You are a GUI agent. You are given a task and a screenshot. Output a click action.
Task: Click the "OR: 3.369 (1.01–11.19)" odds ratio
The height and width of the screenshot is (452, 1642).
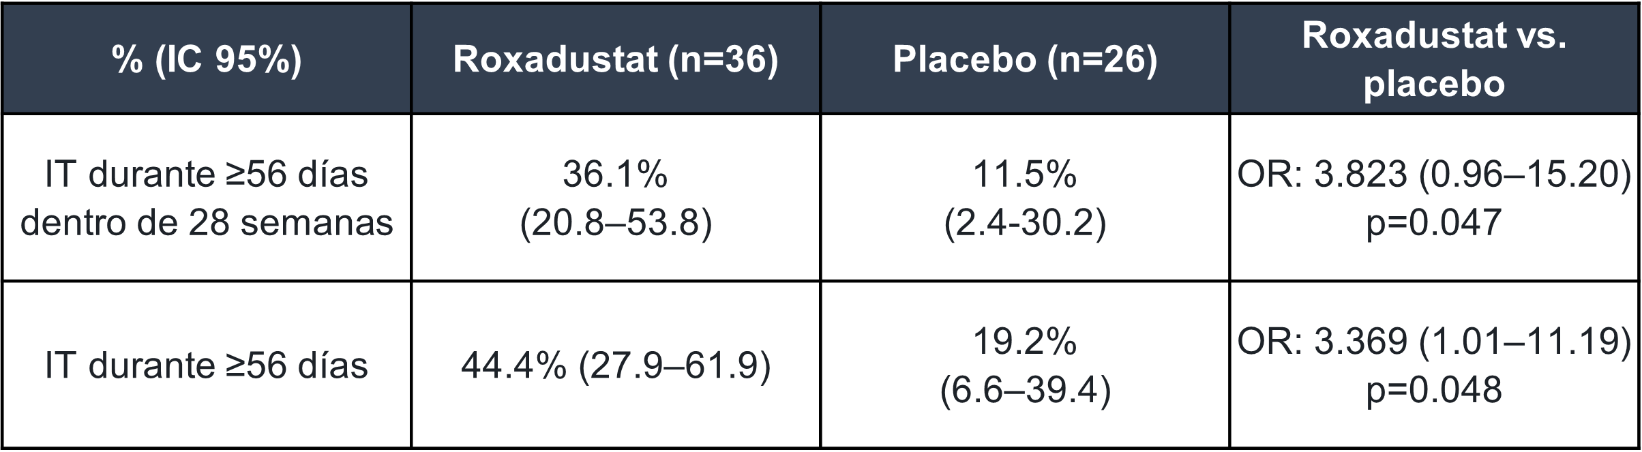point(1434,342)
